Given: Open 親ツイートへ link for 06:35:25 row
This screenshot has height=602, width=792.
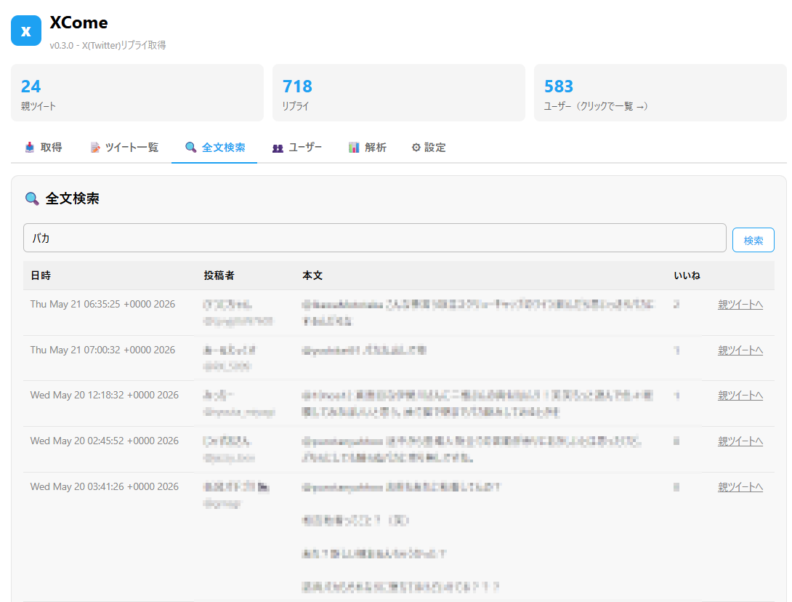Looking at the screenshot, I should pyautogui.click(x=740, y=305).
